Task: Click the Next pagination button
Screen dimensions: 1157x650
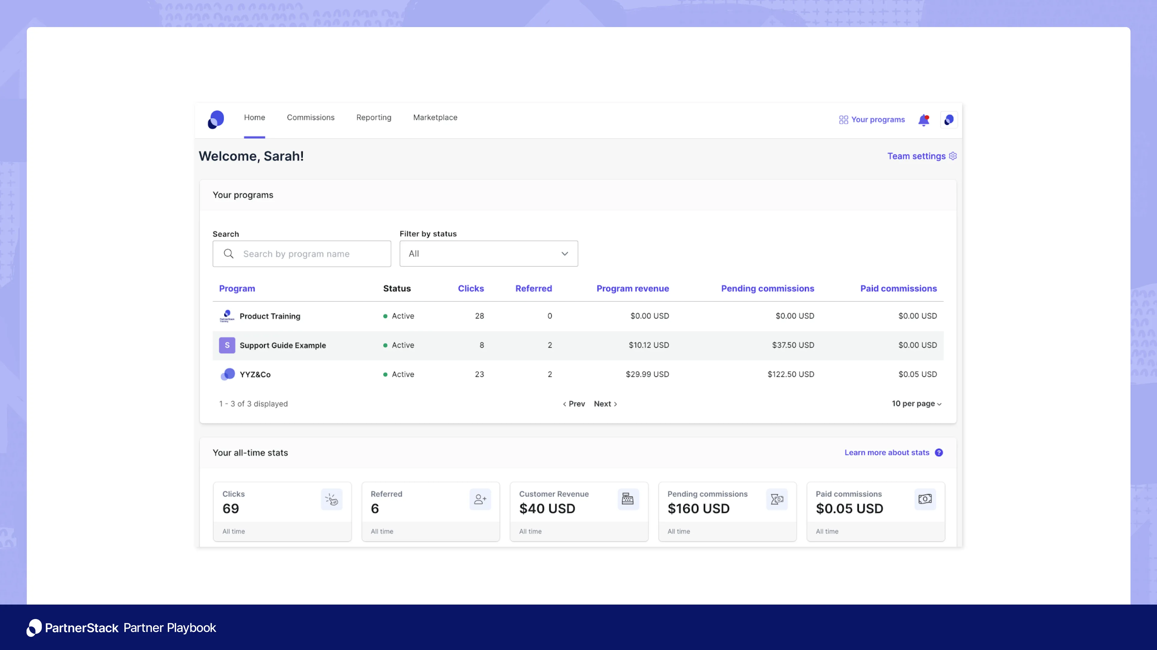Action: tap(605, 404)
